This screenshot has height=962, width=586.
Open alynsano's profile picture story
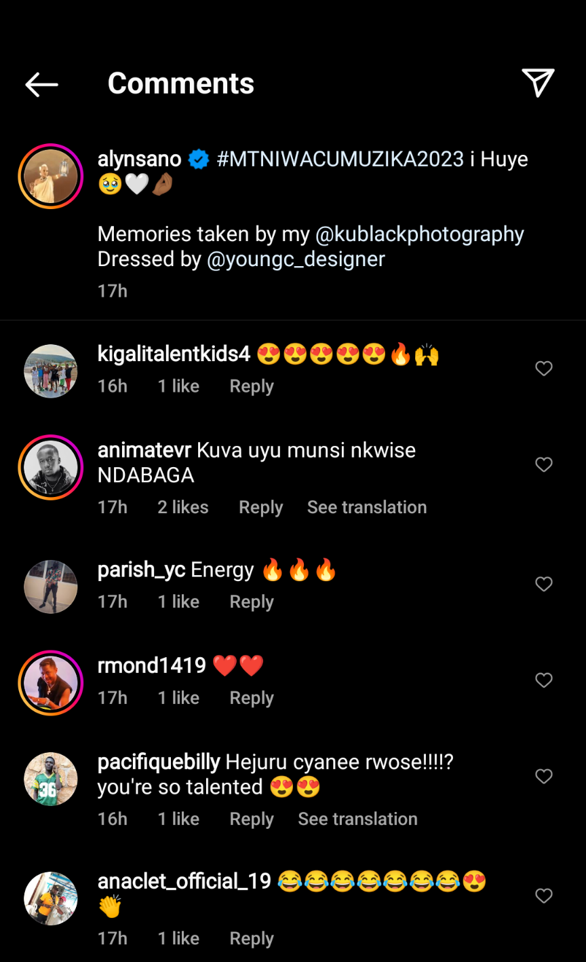(x=51, y=176)
